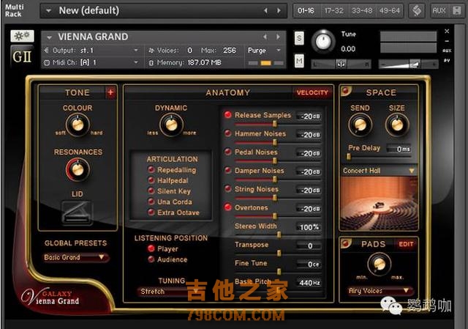
Task: Click the Colour knob
Action: click(x=78, y=125)
